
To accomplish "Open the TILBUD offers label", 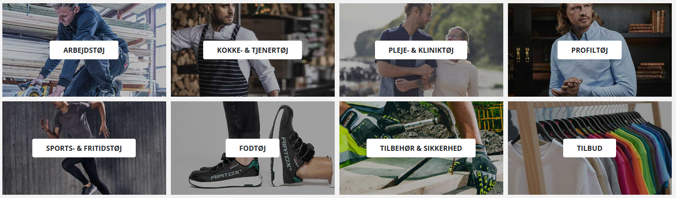I will 589,148.
